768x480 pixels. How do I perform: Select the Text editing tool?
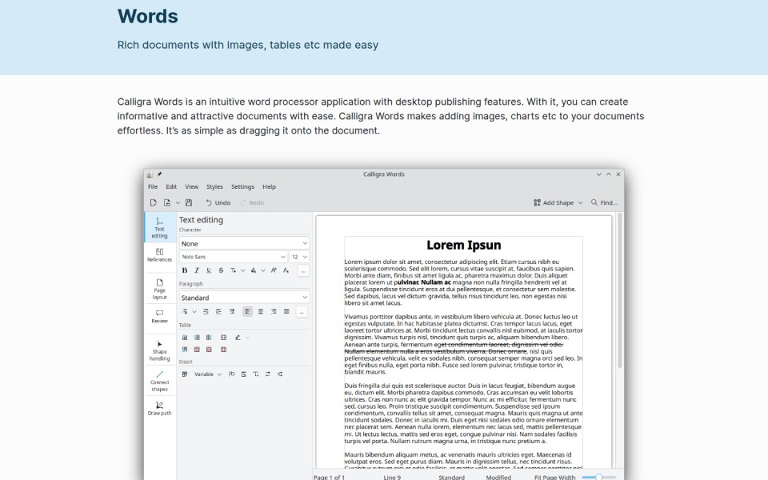click(x=160, y=228)
